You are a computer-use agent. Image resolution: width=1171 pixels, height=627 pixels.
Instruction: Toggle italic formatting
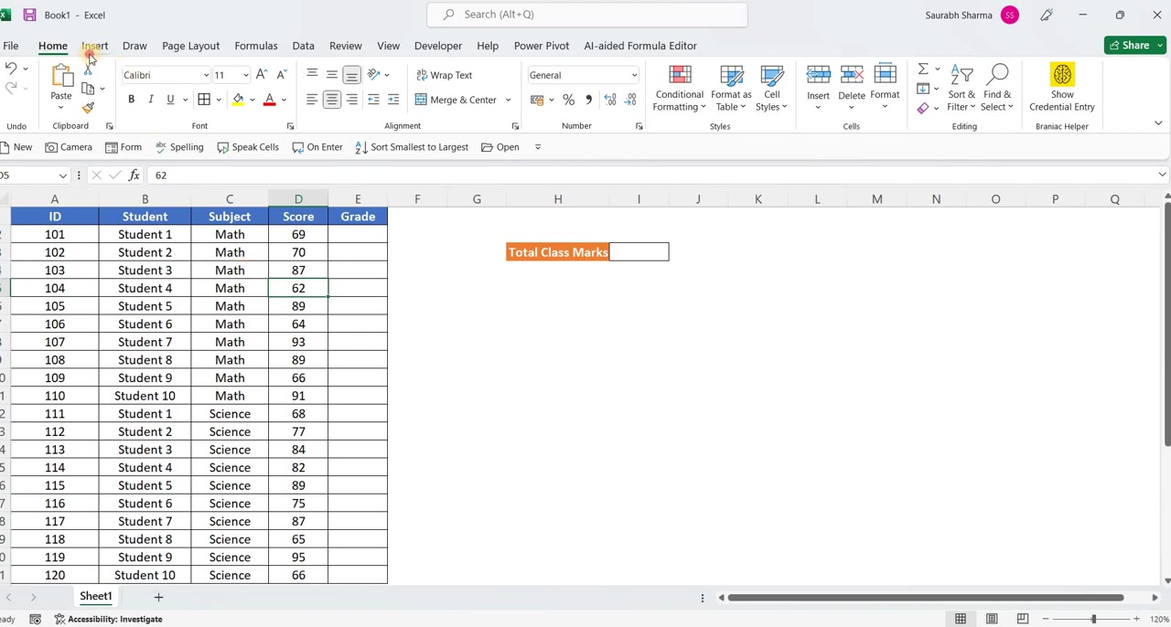click(x=150, y=100)
